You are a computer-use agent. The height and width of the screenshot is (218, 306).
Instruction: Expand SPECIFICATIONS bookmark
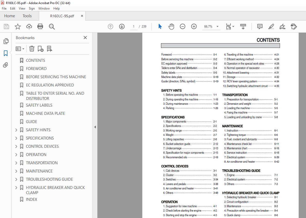pos(16,138)
